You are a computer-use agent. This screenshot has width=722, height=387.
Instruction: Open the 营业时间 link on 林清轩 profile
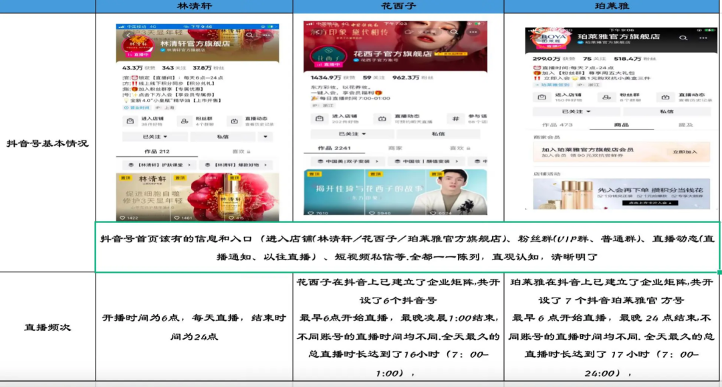coord(137,107)
